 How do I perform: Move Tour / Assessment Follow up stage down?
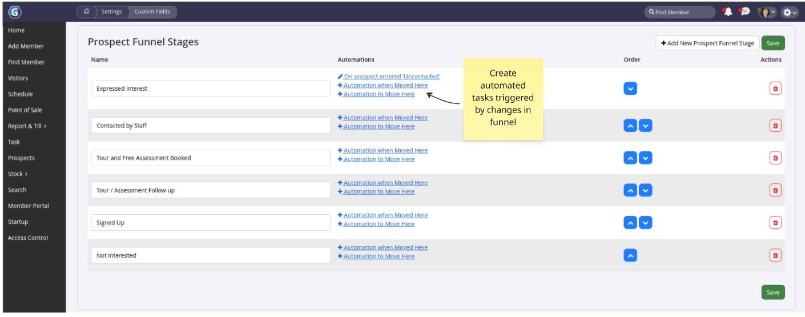(645, 190)
